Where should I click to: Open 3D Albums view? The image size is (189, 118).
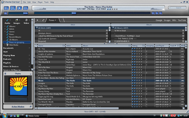[13, 40]
